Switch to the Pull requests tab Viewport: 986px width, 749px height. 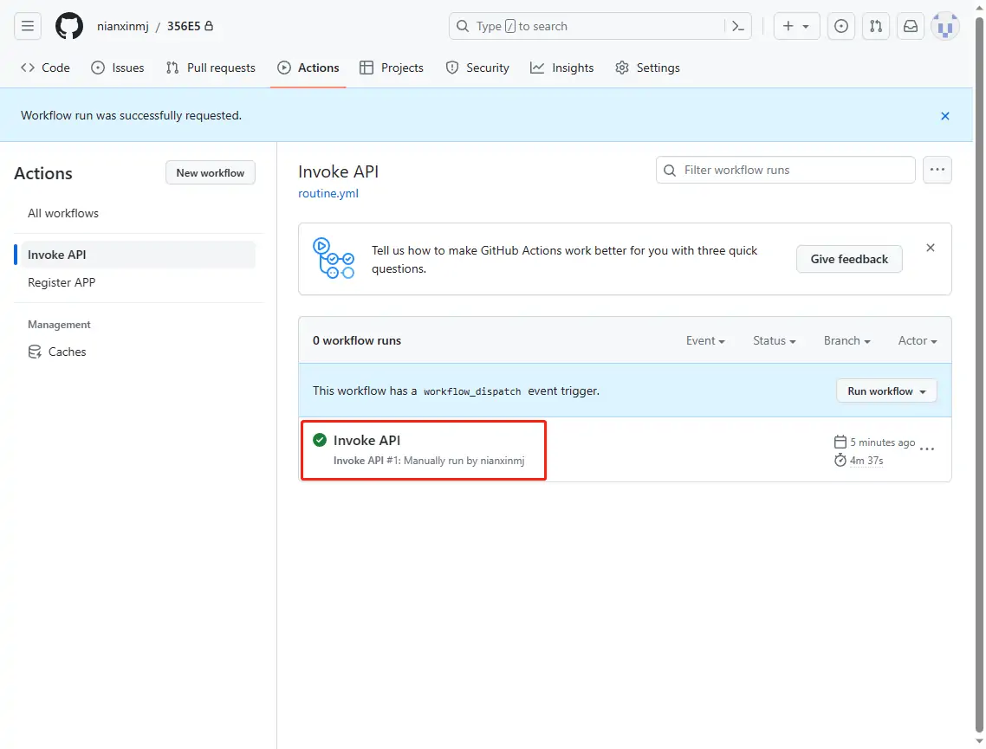tap(211, 68)
